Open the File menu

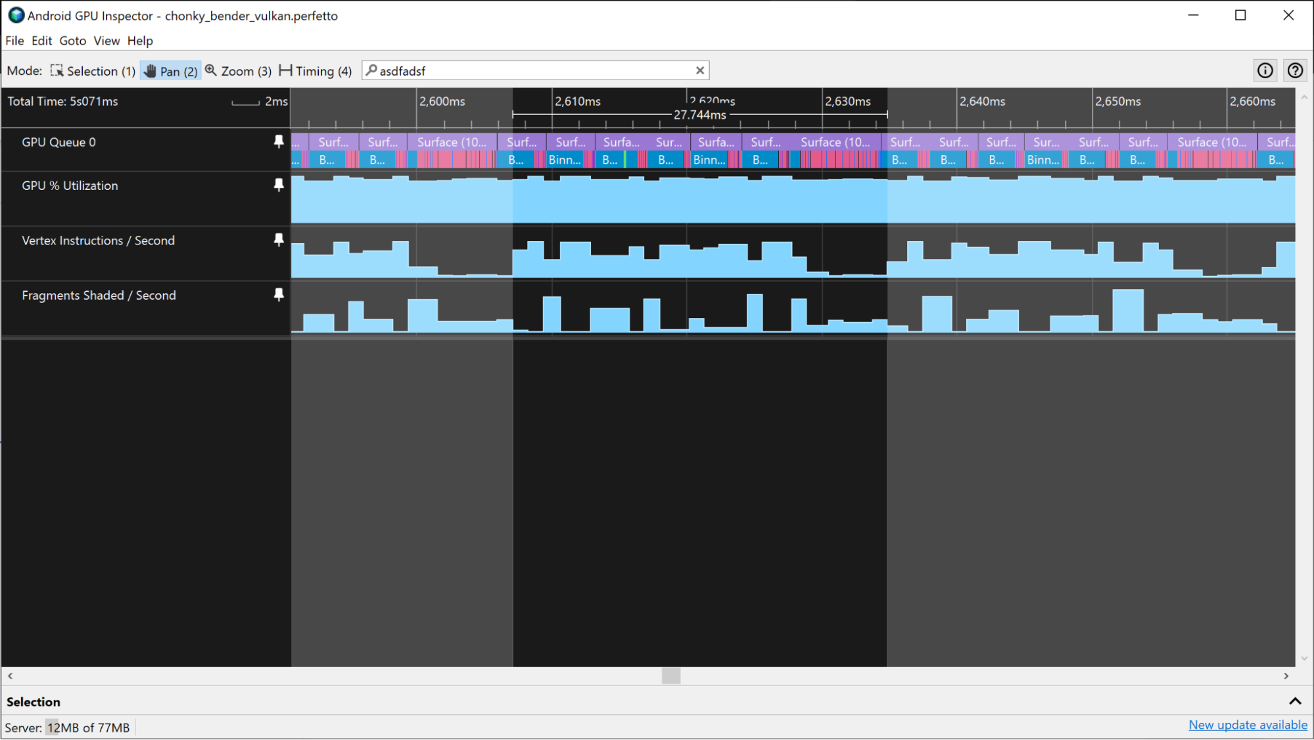click(14, 41)
